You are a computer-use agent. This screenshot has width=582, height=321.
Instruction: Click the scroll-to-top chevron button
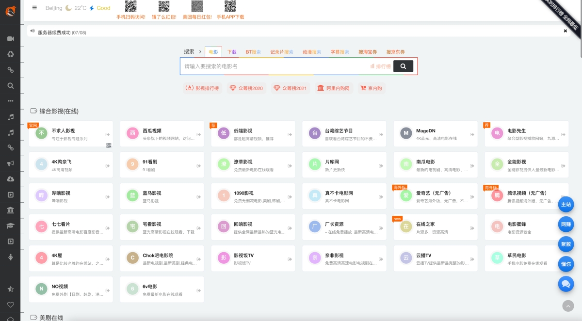(568, 306)
